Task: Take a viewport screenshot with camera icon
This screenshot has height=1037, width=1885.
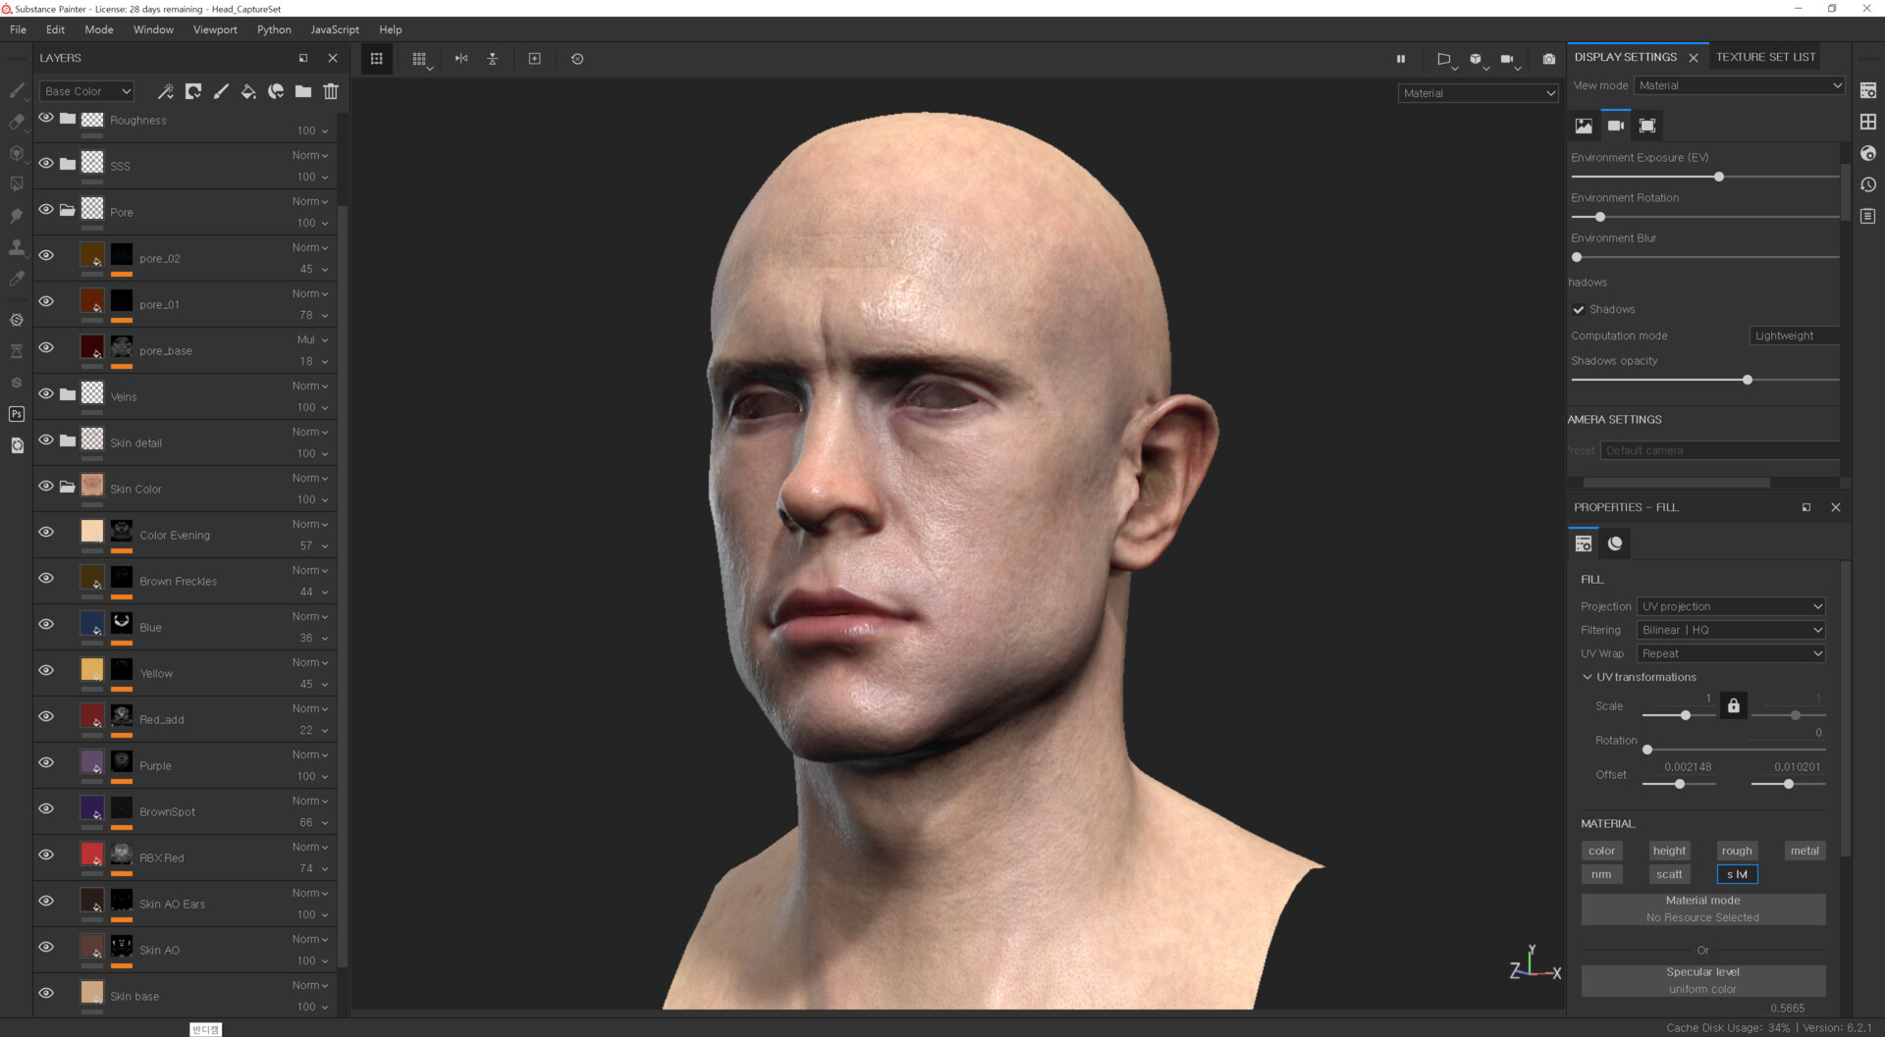Action: click(x=1549, y=59)
